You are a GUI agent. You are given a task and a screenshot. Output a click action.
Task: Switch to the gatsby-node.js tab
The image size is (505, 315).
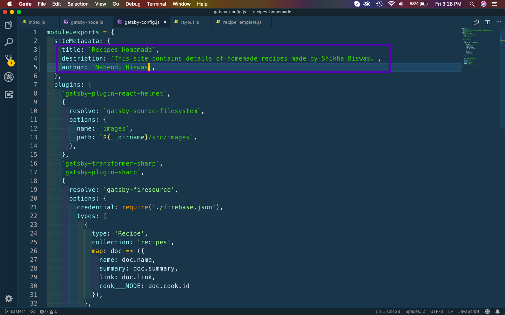pos(86,22)
